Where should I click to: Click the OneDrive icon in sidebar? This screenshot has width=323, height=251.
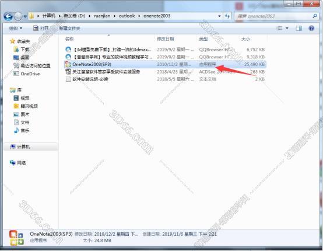(16, 74)
